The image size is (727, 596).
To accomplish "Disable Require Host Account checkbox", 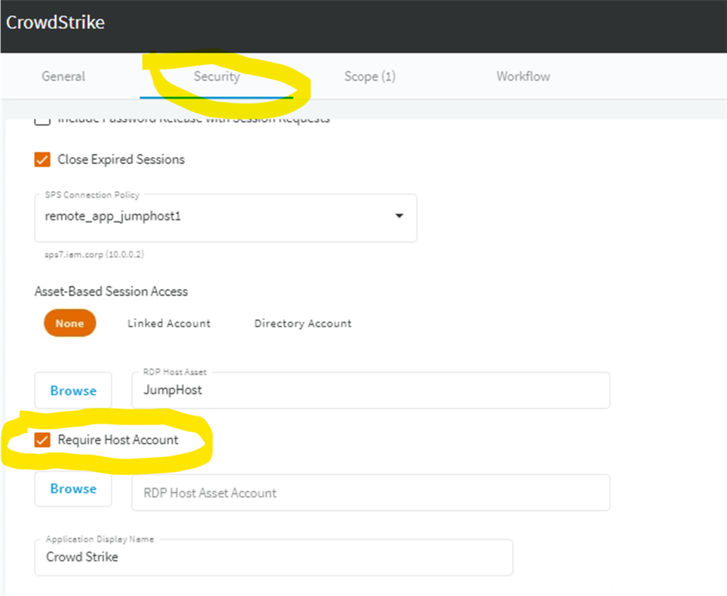I will [42, 440].
